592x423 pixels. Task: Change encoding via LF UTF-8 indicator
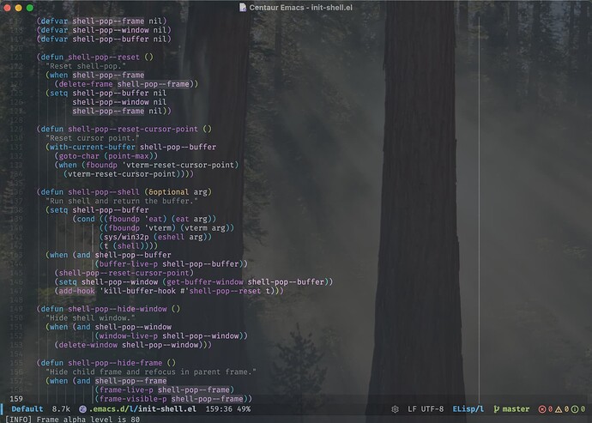[x=426, y=409]
